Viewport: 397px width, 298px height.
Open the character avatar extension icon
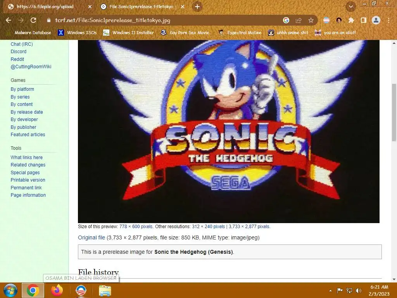pos(339,20)
